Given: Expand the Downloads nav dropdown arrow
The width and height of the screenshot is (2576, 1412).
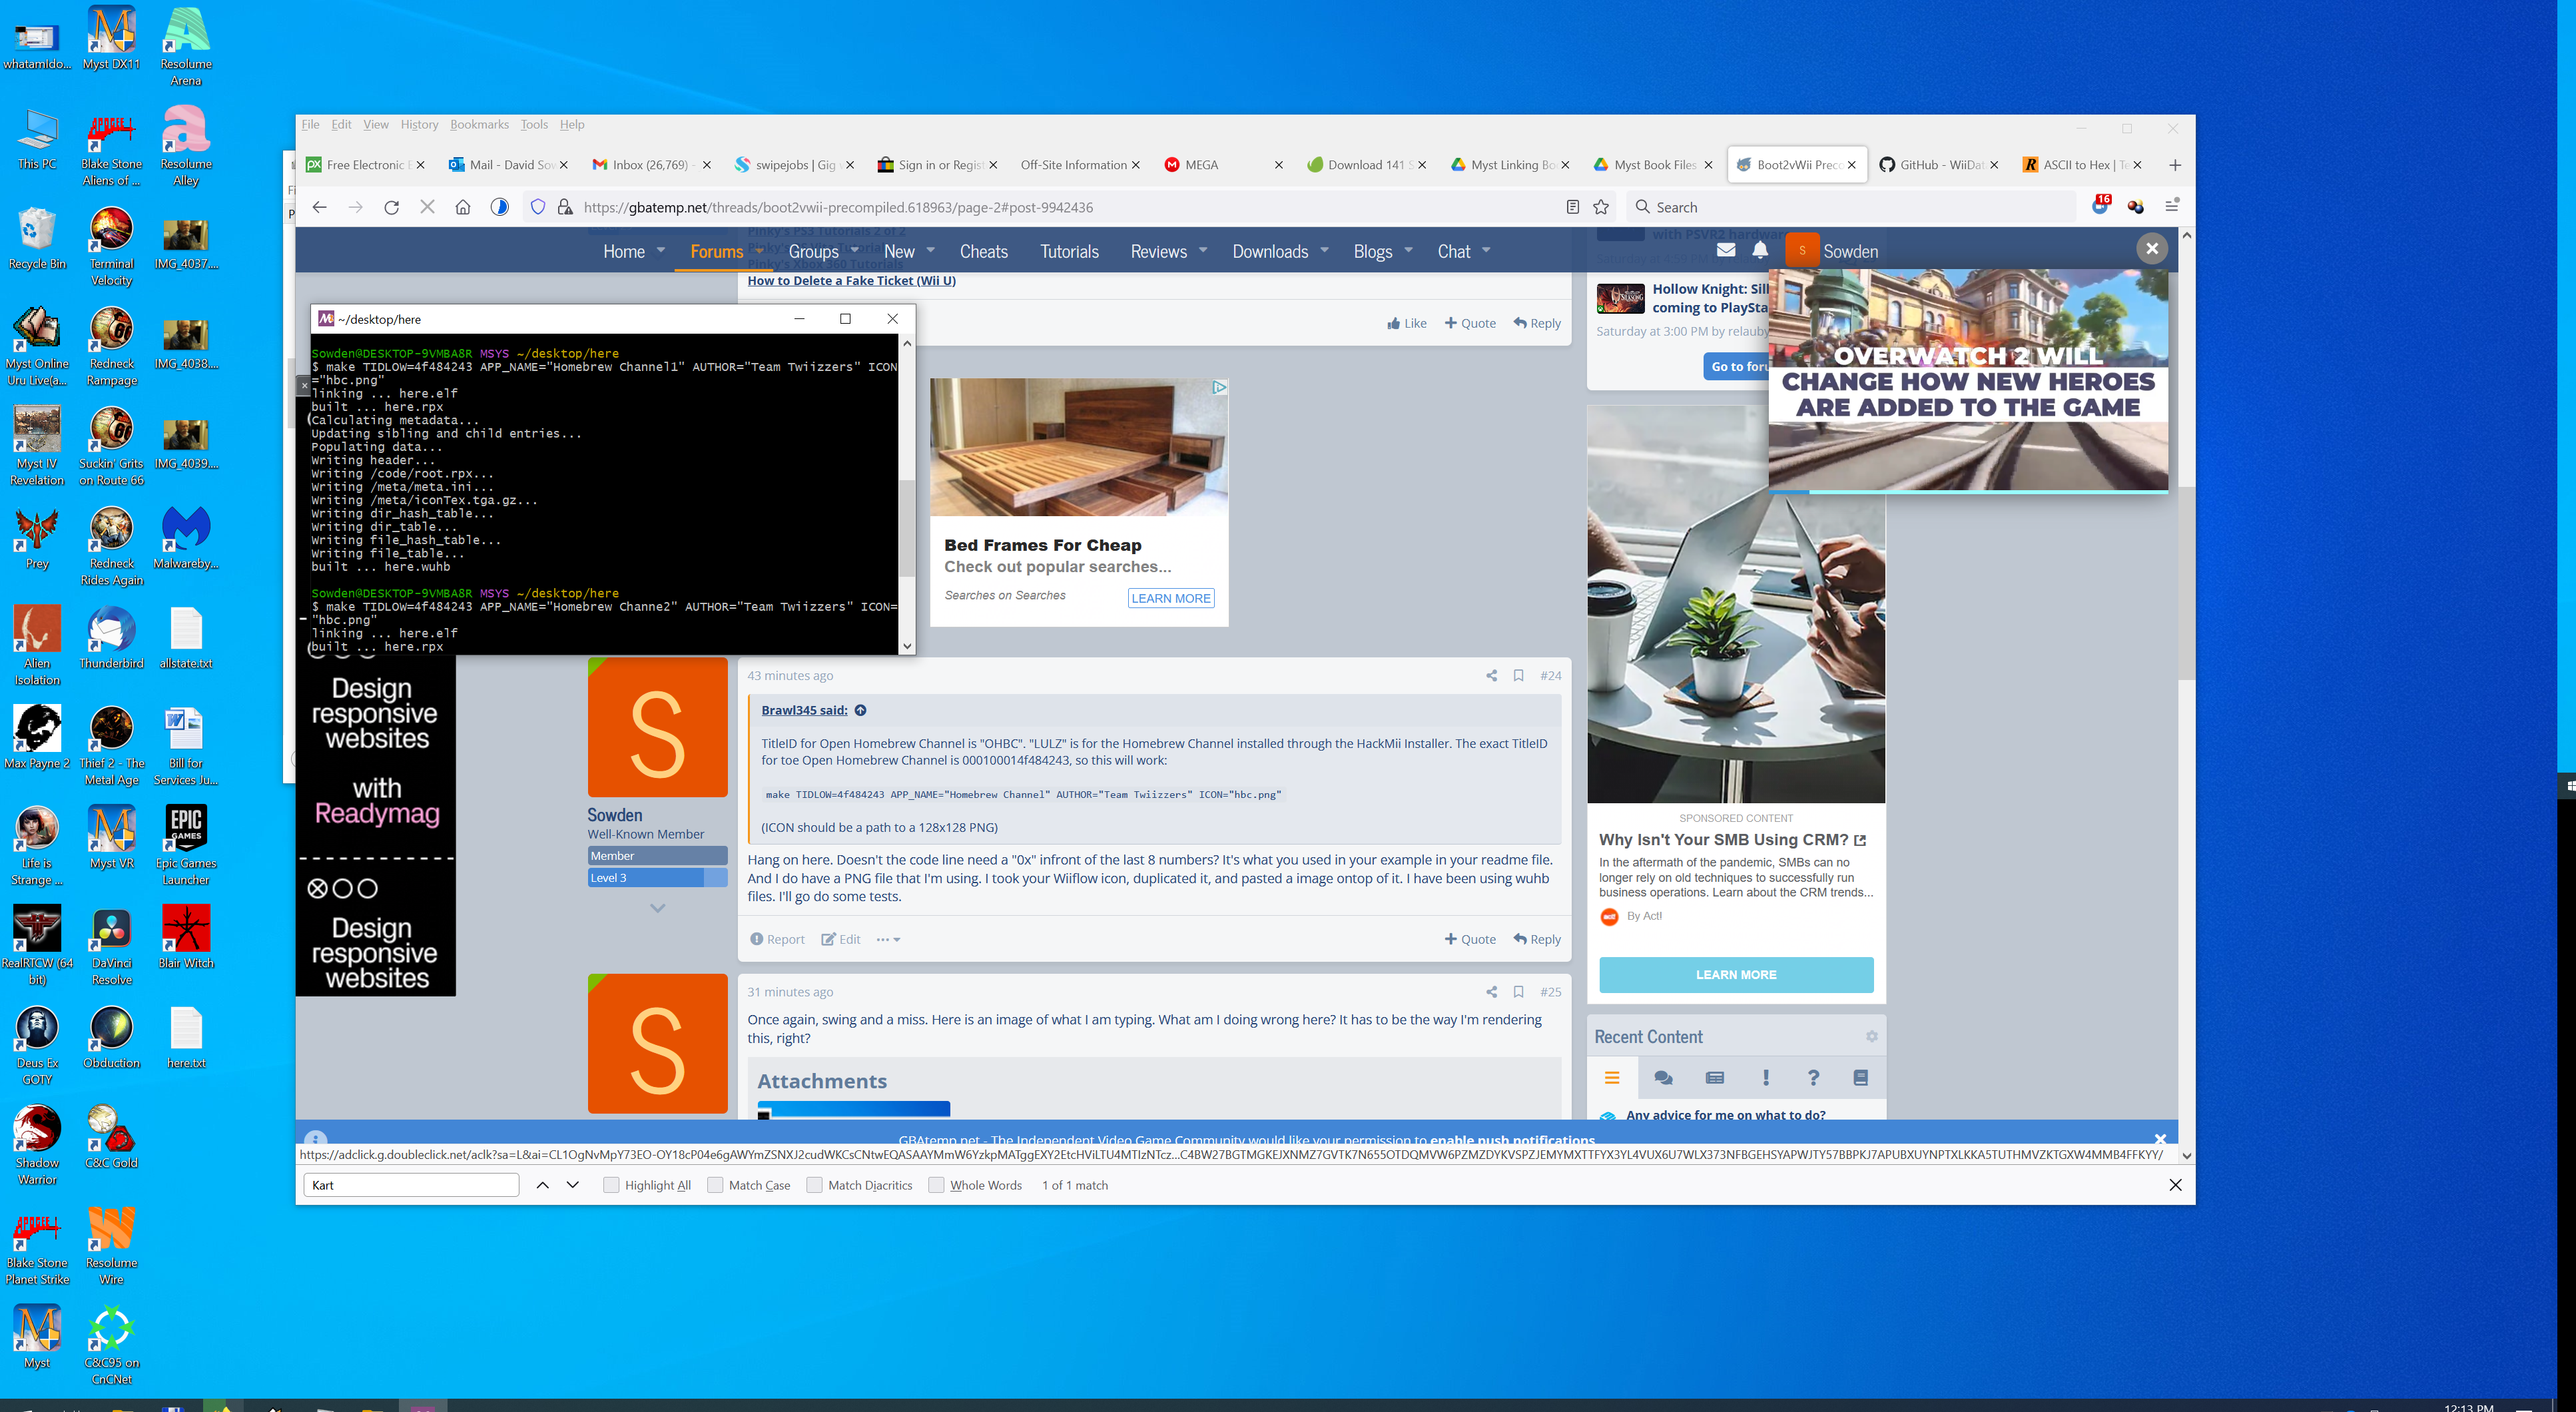Looking at the screenshot, I should point(1324,250).
